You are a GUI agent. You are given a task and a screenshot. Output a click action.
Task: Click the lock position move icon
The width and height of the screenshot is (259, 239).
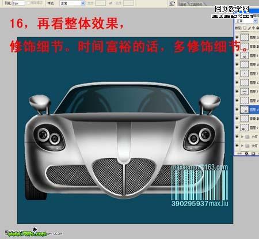point(253,28)
